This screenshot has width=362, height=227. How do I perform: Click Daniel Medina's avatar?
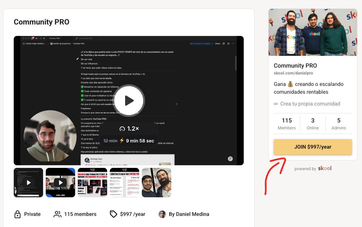162,214
